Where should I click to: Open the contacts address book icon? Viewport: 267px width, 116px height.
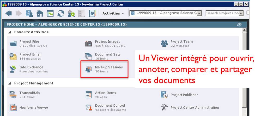click(x=92, y=13)
